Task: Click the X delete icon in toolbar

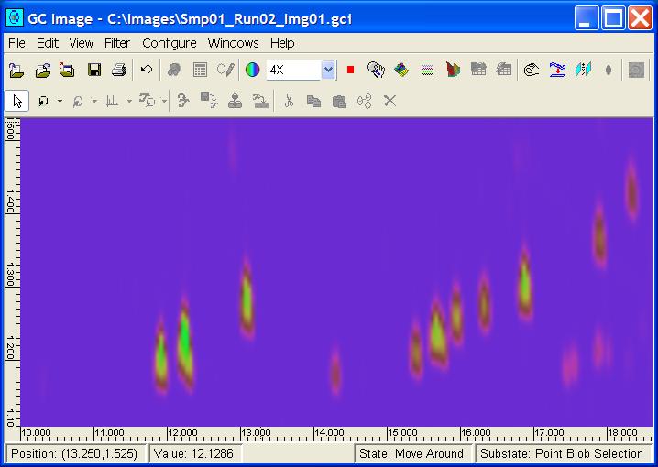Action: [389, 101]
